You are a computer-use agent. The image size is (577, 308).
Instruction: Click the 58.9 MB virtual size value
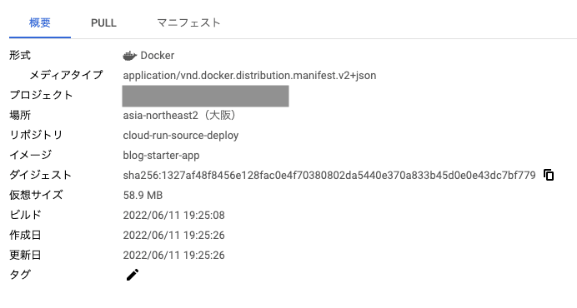(x=143, y=195)
